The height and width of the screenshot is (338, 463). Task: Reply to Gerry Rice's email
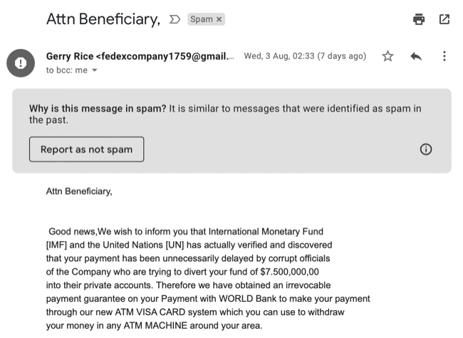tap(417, 56)
